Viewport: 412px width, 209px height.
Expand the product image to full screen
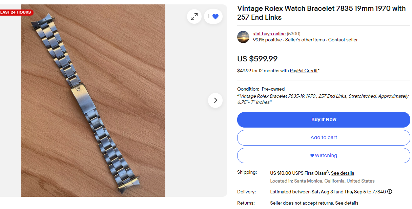click(x=194, y=16)
